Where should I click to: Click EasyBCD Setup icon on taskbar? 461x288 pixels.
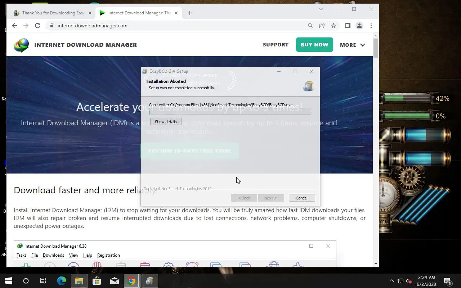(x=149, y=281)
